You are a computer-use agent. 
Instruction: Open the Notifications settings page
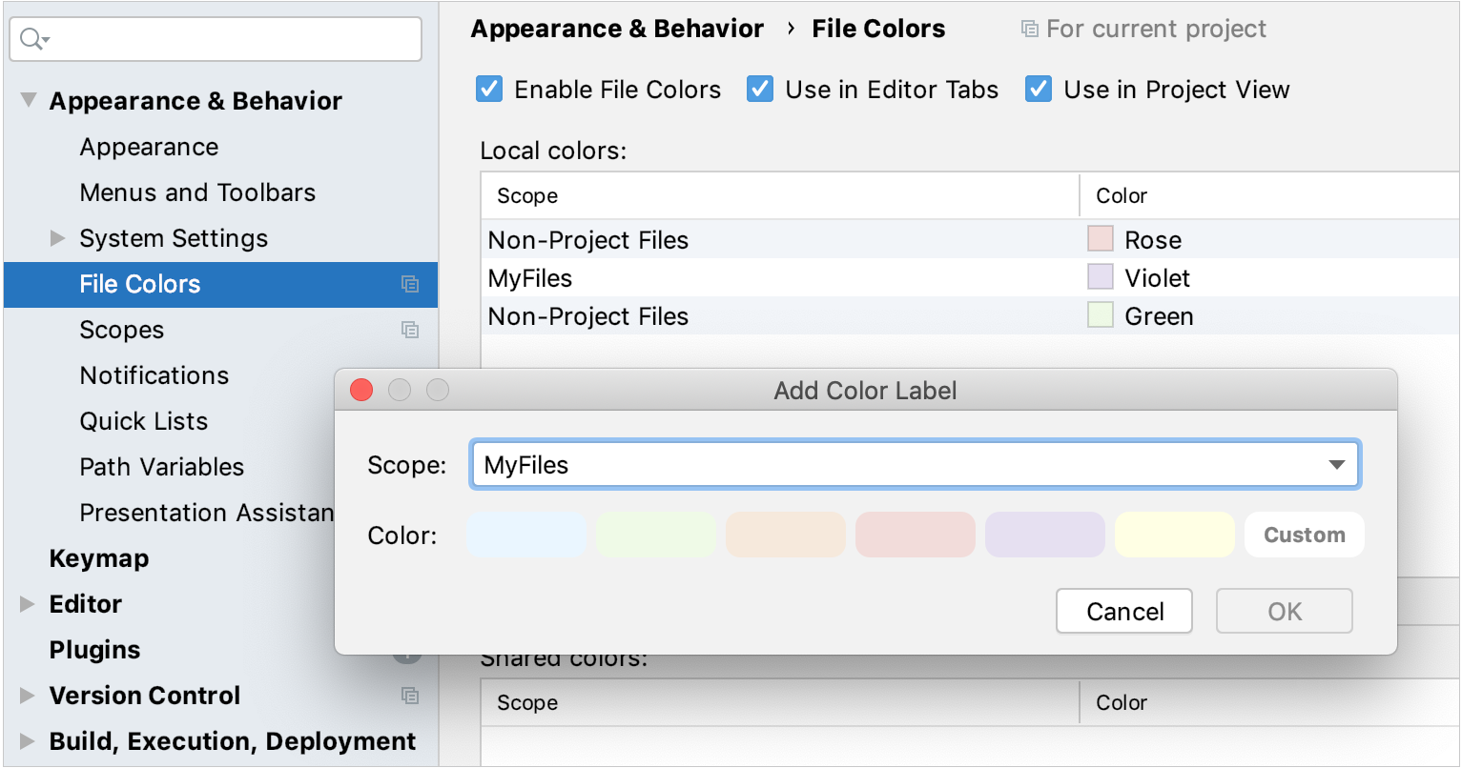(154, 375)
